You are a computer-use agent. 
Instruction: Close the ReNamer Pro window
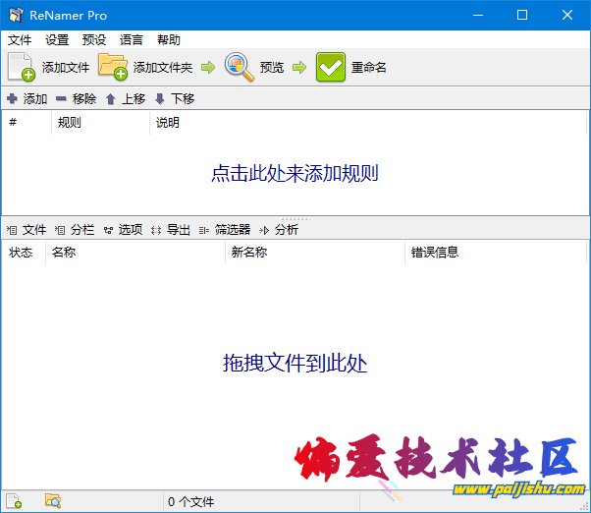click(x=566, y=15)
